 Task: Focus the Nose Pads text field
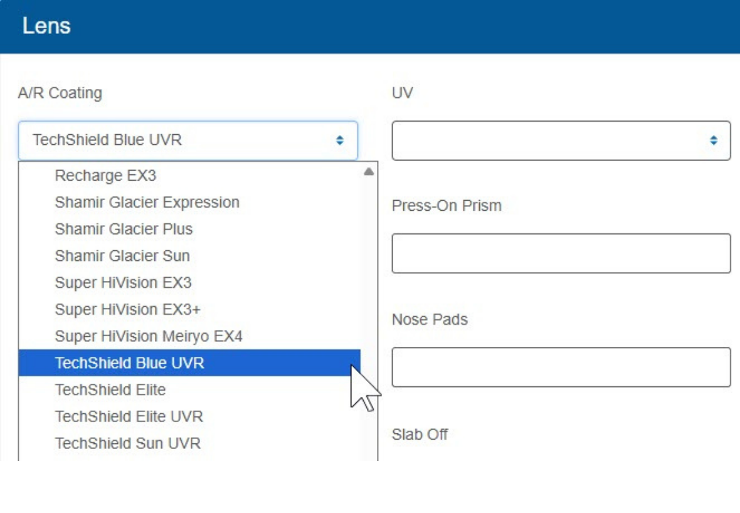pyautogui.click(x=561, y=367)
